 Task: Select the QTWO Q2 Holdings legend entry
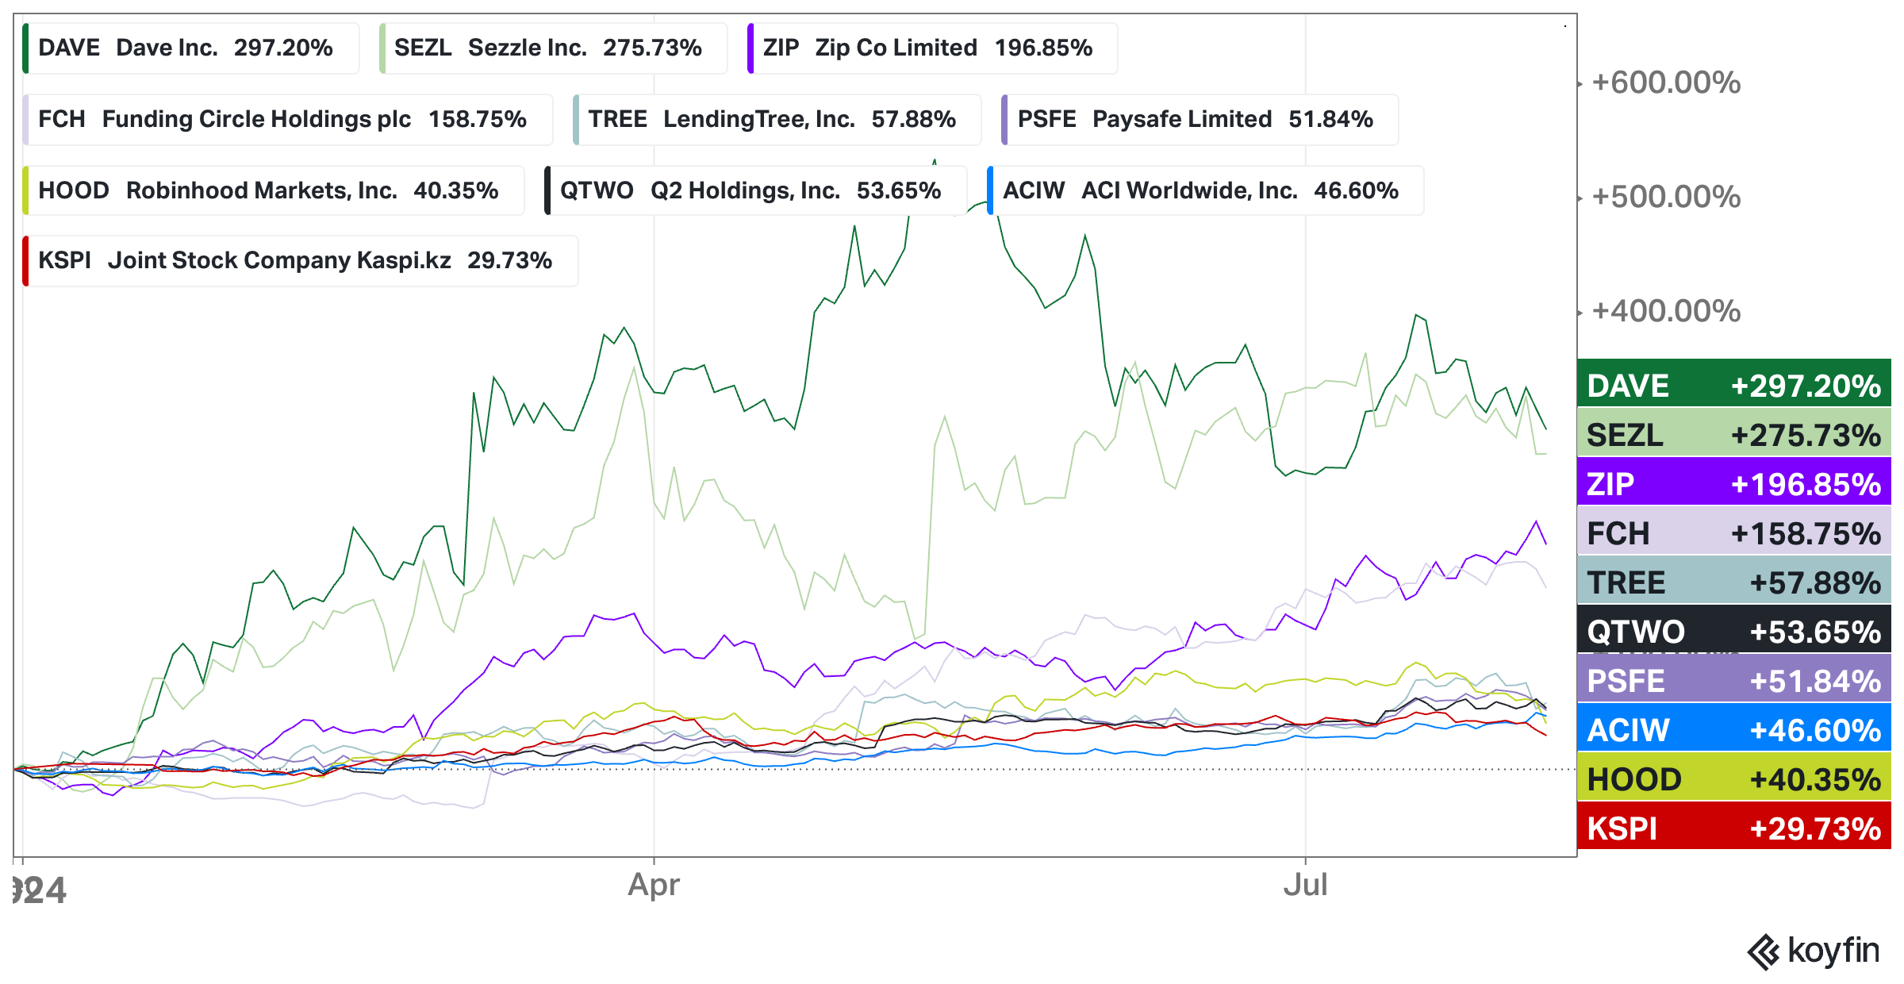pyautogui.click(x=755, y=190)
